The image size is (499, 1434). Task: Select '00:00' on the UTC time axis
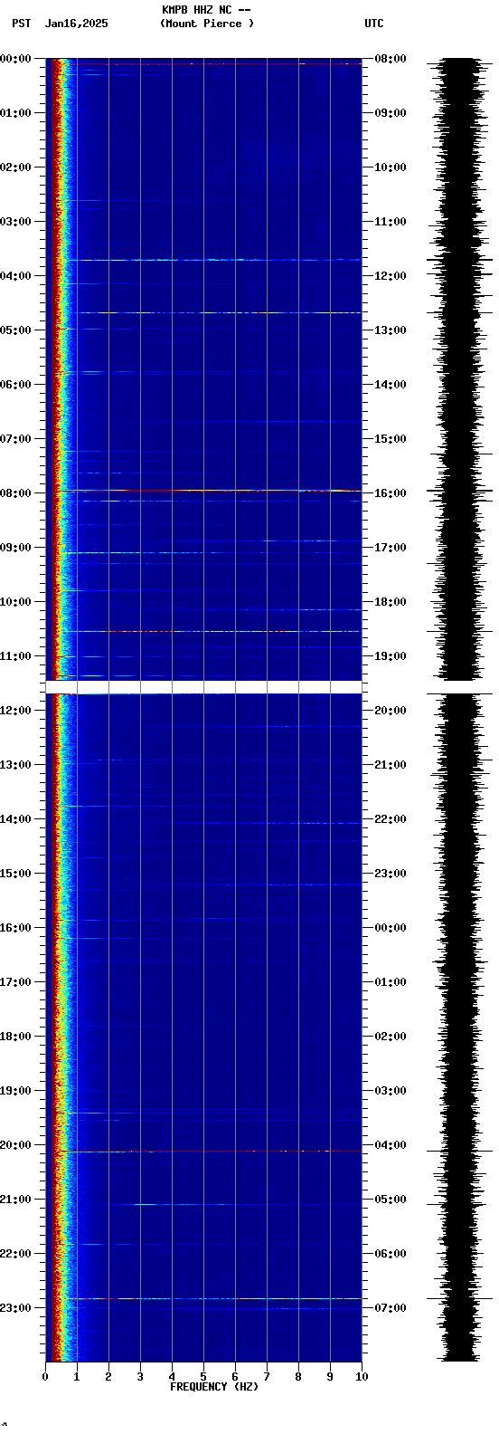(391, 928)
